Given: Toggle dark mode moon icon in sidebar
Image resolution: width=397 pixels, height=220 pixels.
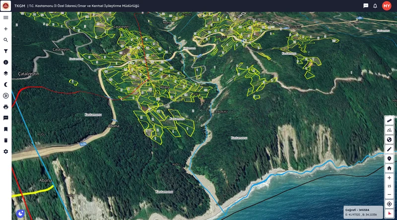Looking at the screenshot, I should pyautogui.click(x=5, y=84).
